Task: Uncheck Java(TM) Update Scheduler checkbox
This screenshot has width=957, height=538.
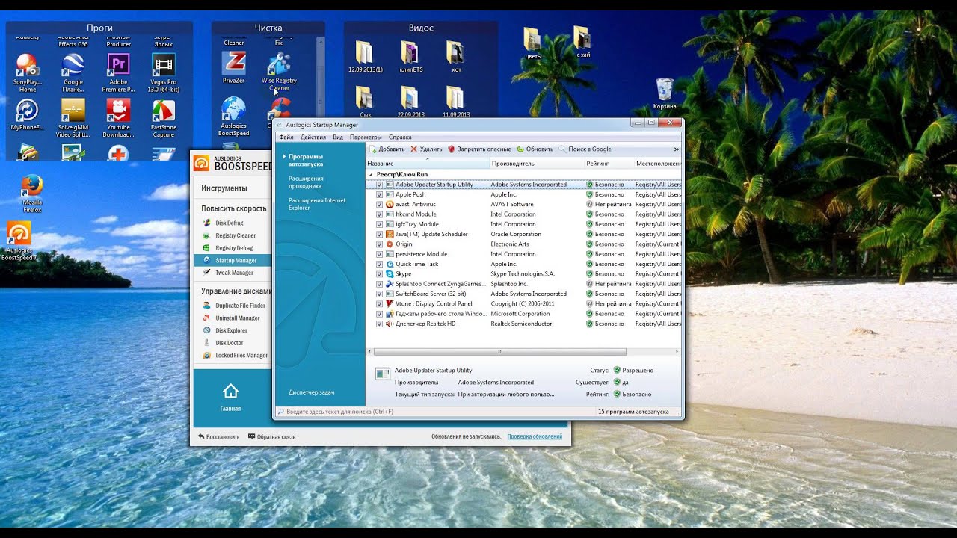Action: tap(380, 234)
